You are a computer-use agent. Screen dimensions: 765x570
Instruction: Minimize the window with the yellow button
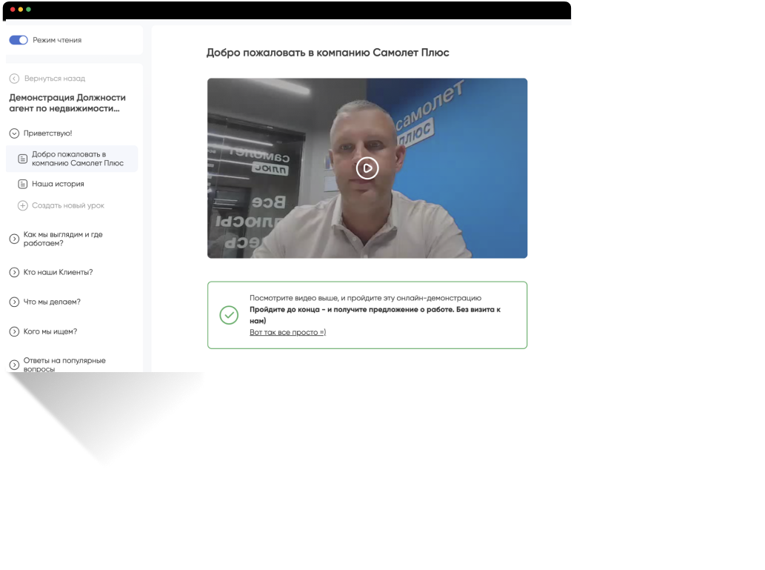click(21, 10)
